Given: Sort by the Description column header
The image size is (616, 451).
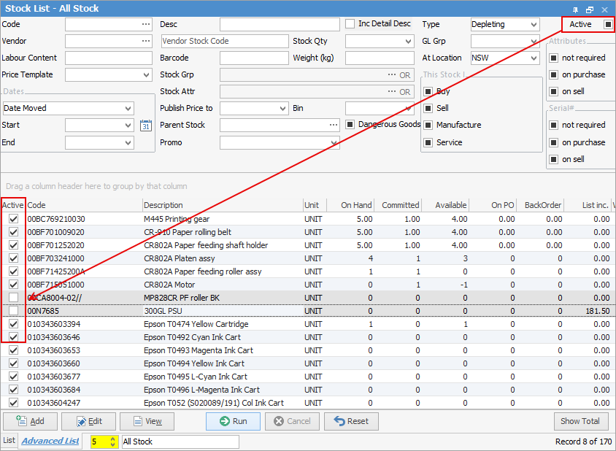Looking at the screenshot, I should click(x=223, y=205).
